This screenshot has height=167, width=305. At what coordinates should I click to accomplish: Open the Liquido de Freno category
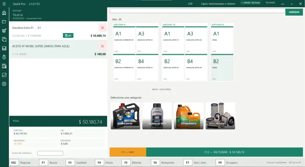[x=157, y=116]
